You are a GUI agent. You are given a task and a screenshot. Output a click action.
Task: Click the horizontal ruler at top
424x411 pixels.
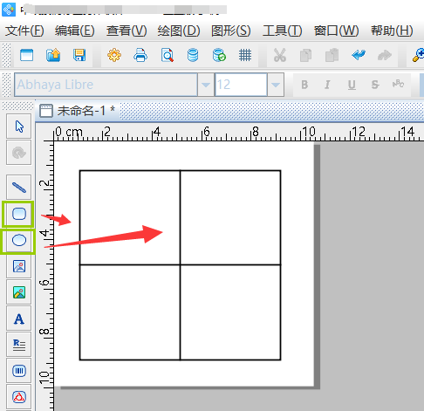coord(238,133)
